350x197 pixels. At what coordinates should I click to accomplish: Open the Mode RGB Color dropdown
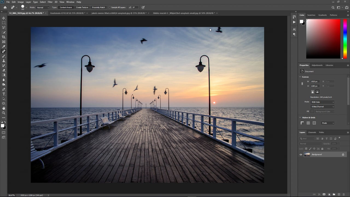(322, 102)
